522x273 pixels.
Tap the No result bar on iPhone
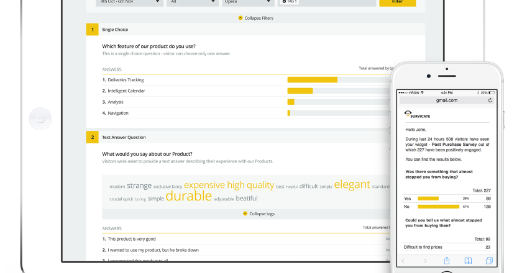[439, 207]
